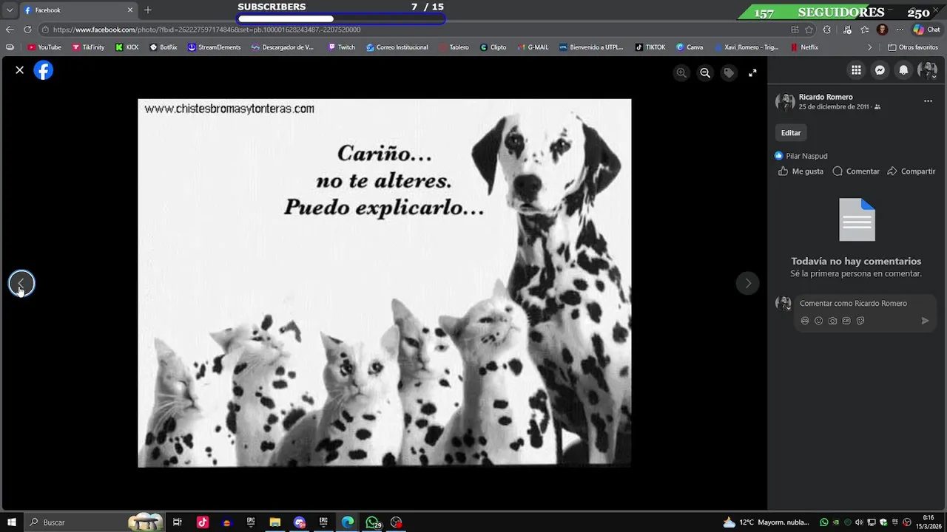Insert sticker in comment

pyautogui.click(x=860, y=321)
